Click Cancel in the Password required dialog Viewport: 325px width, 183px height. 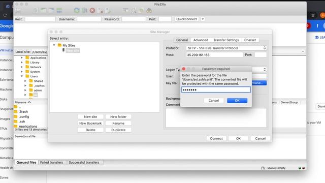214,101
